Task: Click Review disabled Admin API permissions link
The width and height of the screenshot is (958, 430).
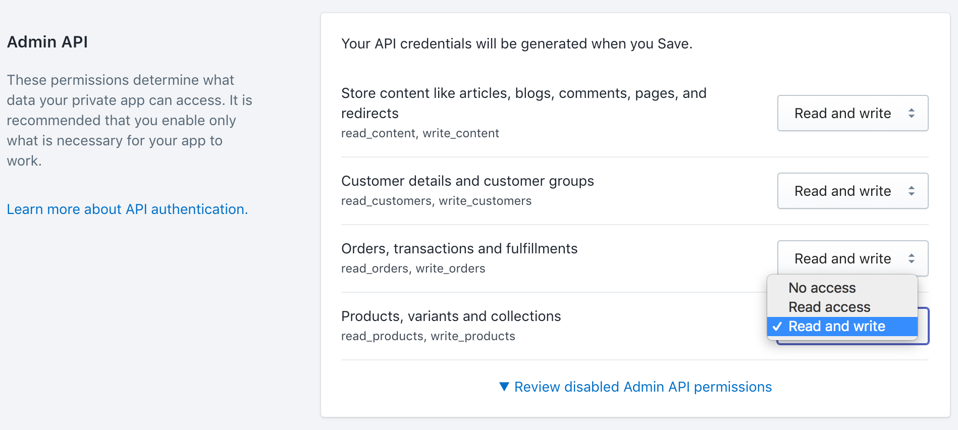Action: tap(643, 387)
